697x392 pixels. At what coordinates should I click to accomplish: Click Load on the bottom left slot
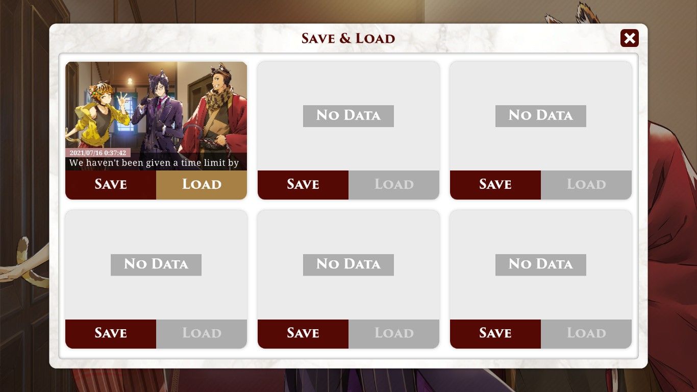202,334
